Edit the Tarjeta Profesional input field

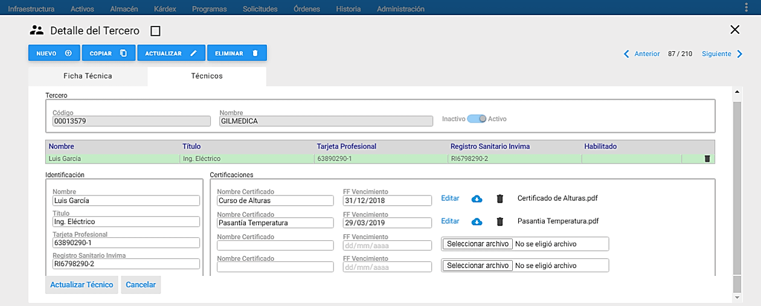126,243
